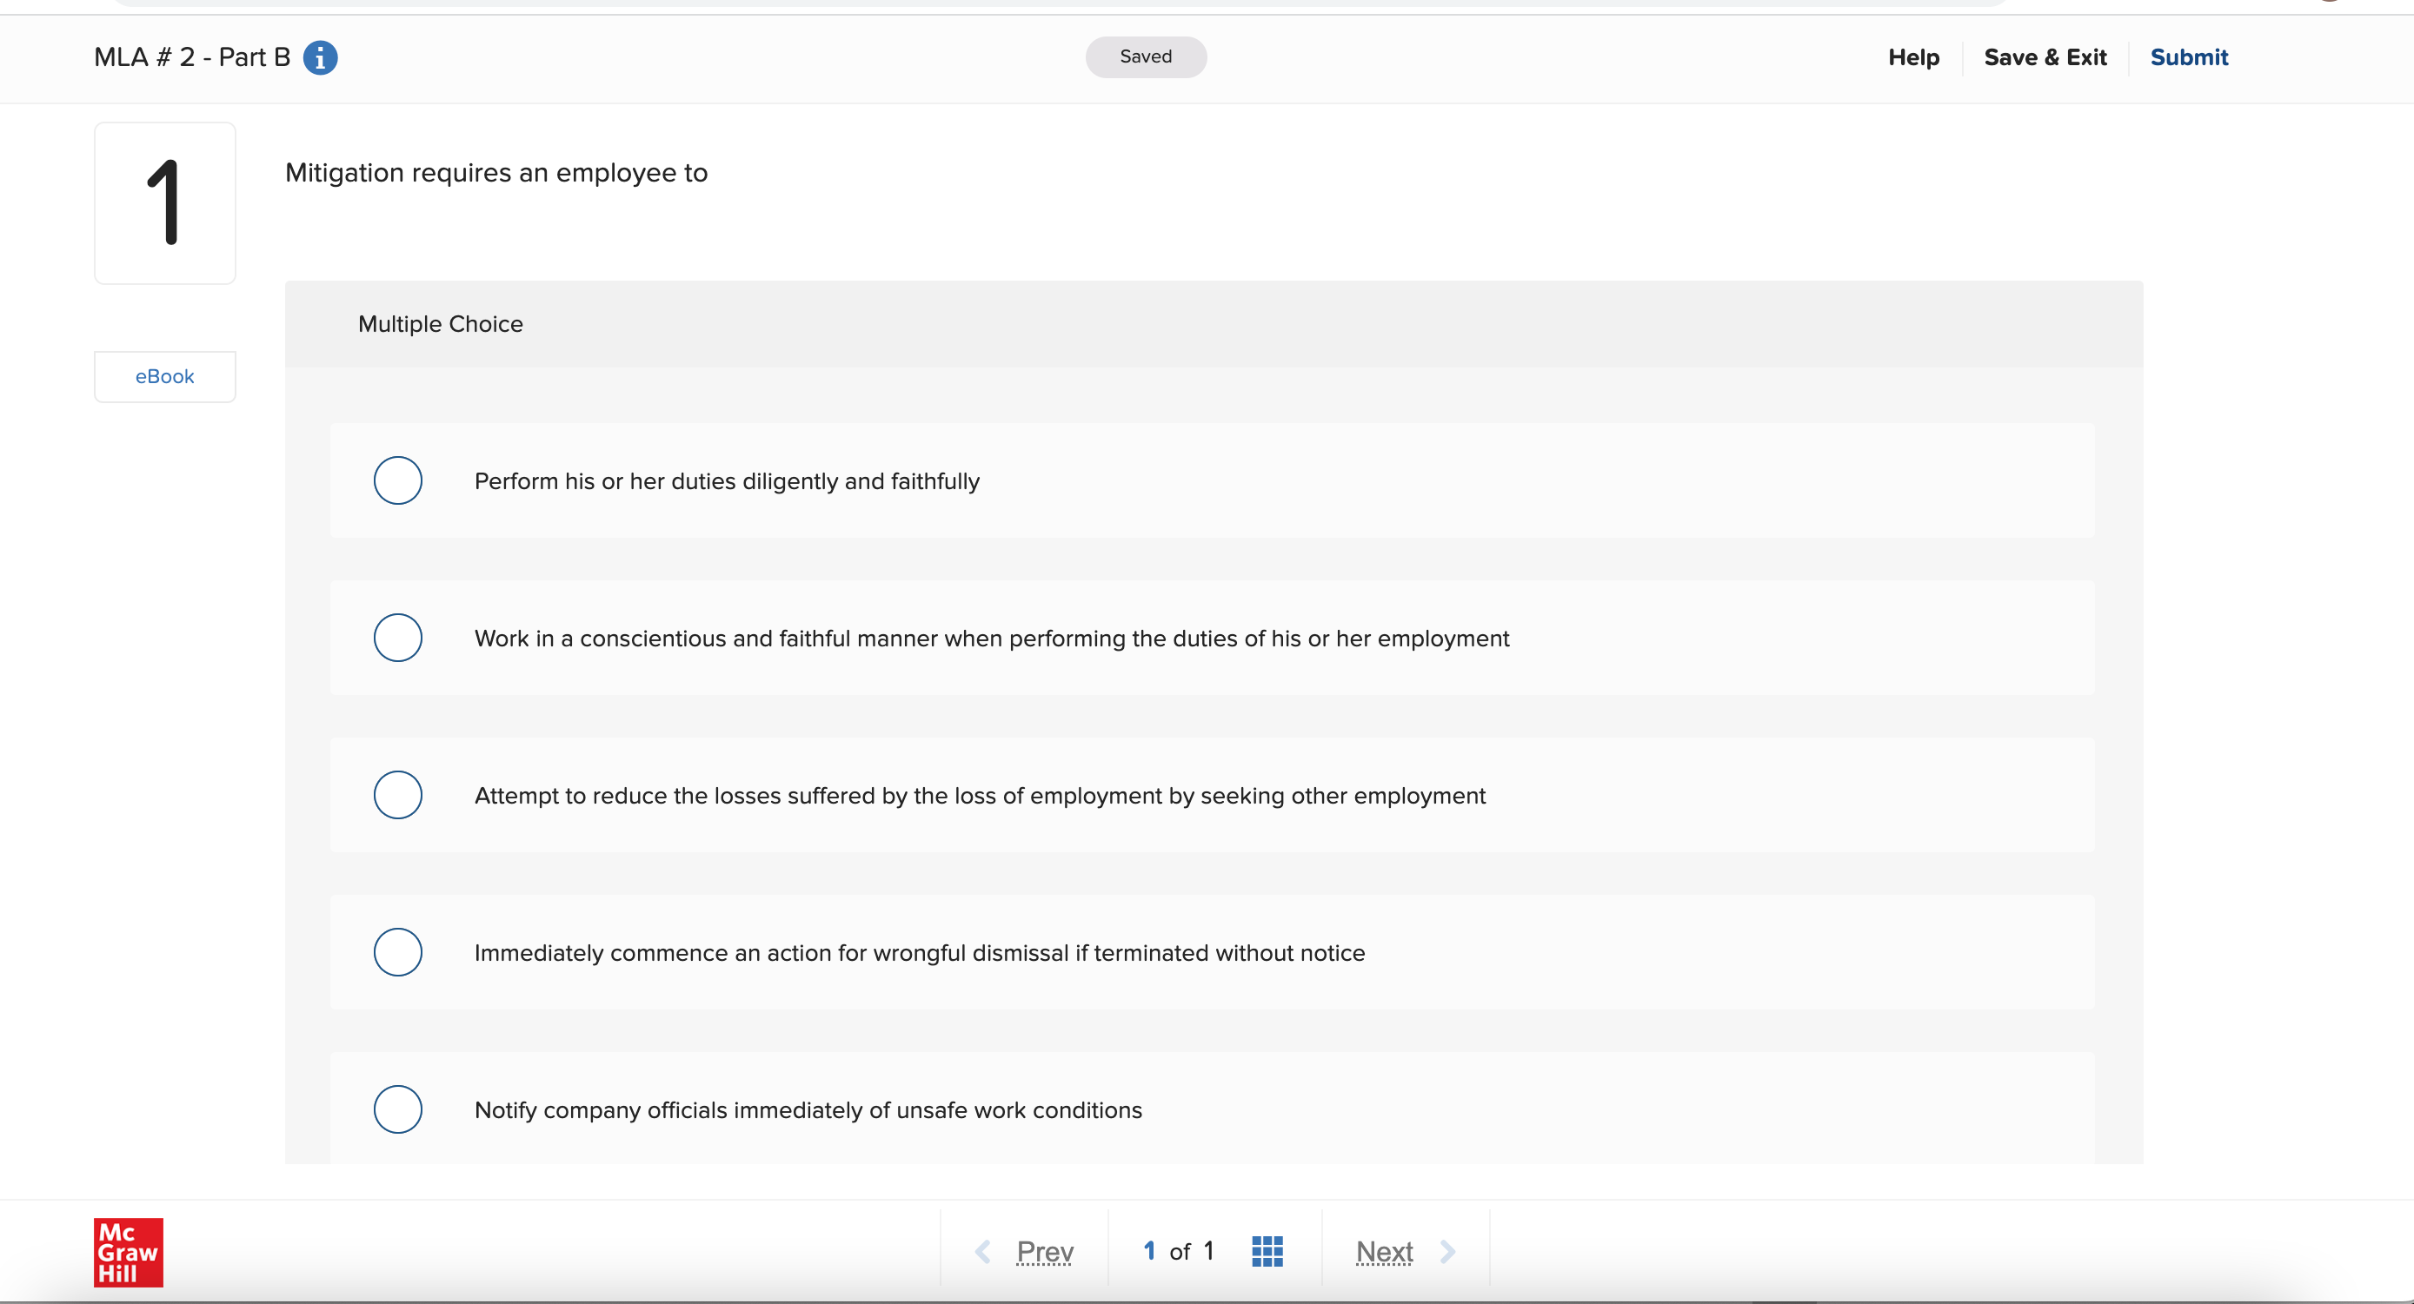Viewport: 2414px width, 1304px height.
Task: Choose 'Notify company officials immediately' radio option
Action: click(x=397, y=1109)
